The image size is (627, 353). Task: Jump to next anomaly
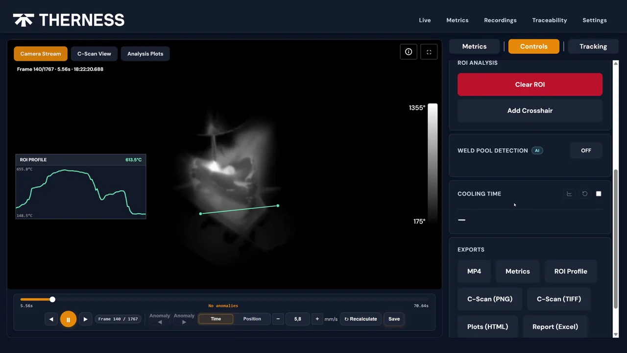pyautogui.click(x=184, y=319)
